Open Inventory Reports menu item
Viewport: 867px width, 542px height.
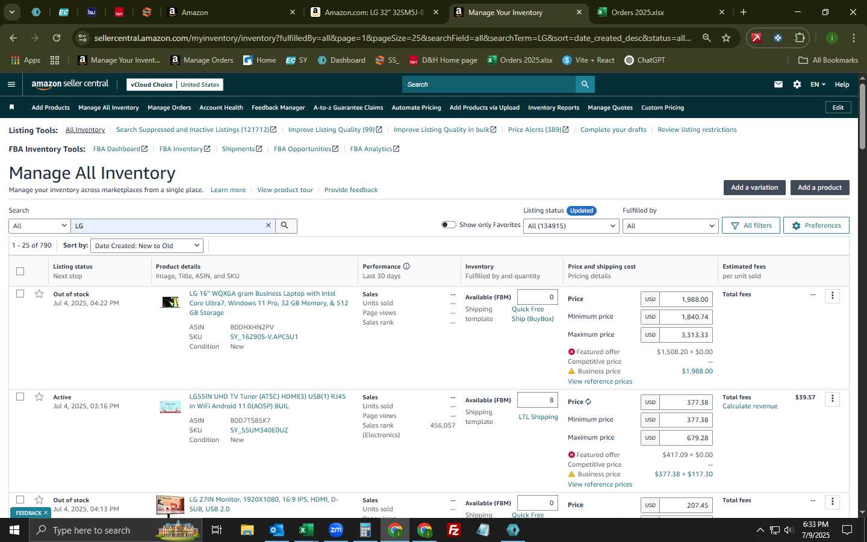pos(553,107)
